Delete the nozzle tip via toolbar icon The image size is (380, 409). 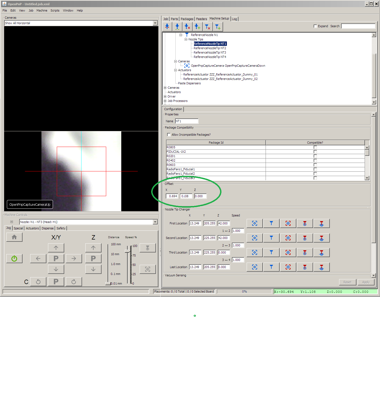pos(208,27)
